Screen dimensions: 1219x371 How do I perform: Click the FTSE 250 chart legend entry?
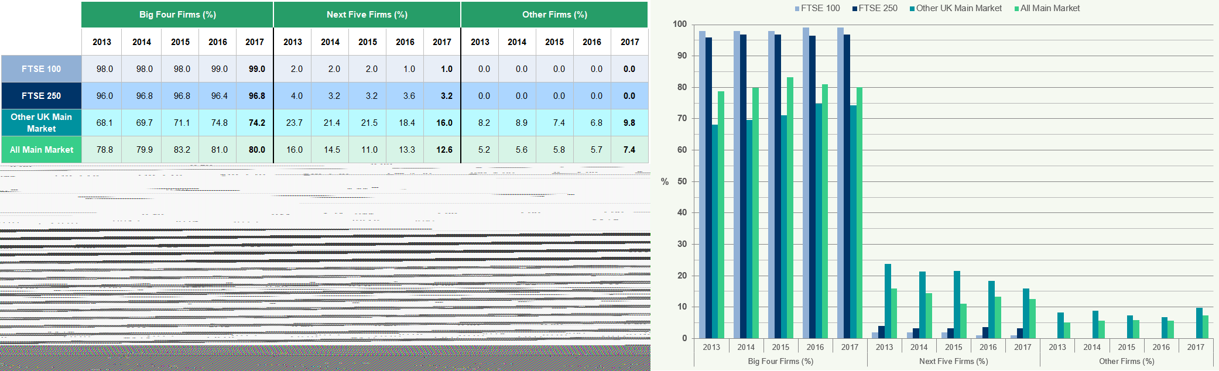(x=875, y=8)
